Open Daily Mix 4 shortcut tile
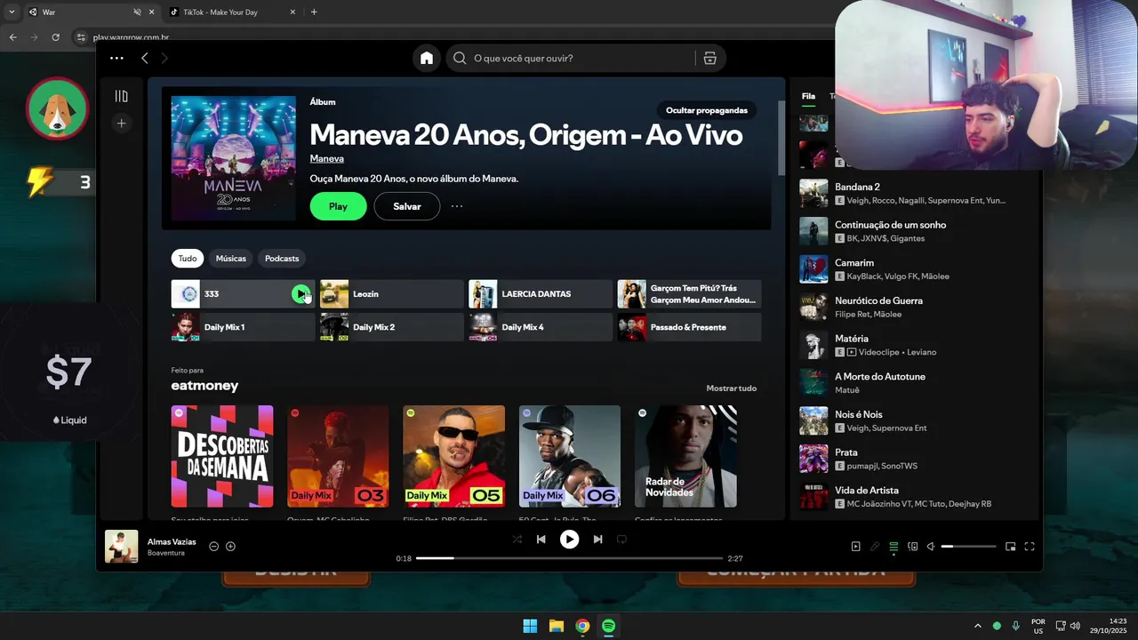 tap(541, 327)
